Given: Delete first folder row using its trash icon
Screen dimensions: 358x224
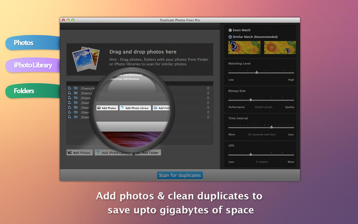Looking at the screenshot, I should point(208,88).
